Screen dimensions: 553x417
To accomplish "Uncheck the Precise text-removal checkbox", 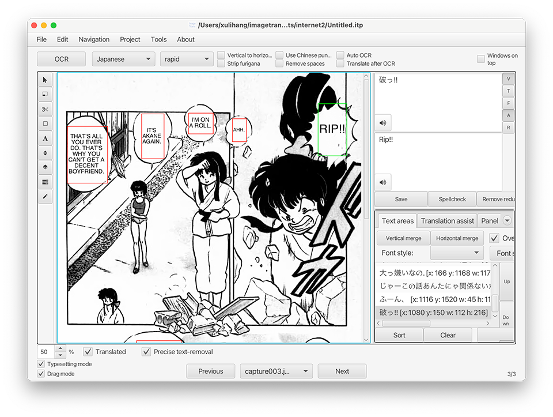I will [x=147, y=352].
